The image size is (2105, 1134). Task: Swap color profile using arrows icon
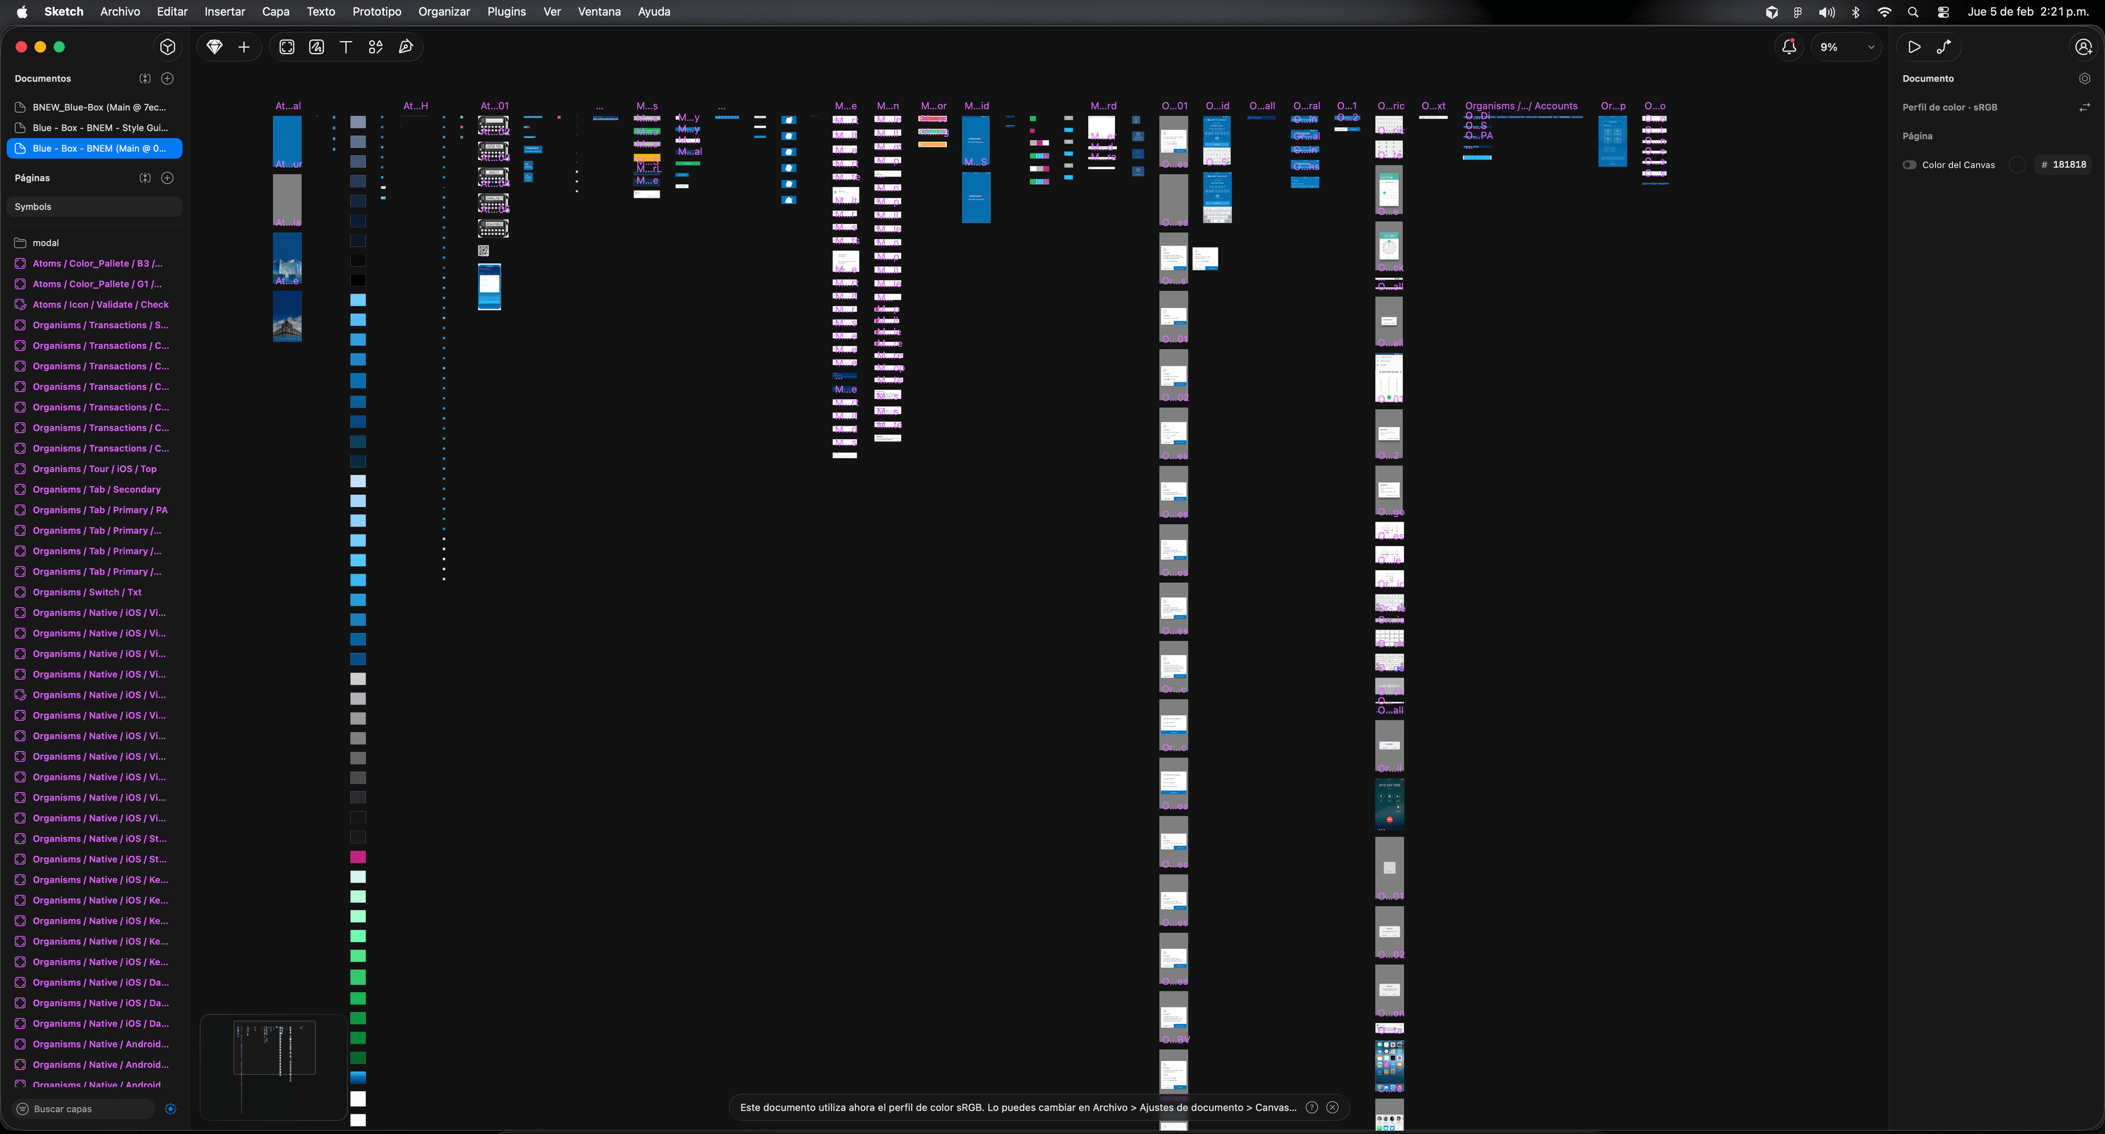[x=2084, y=107]
